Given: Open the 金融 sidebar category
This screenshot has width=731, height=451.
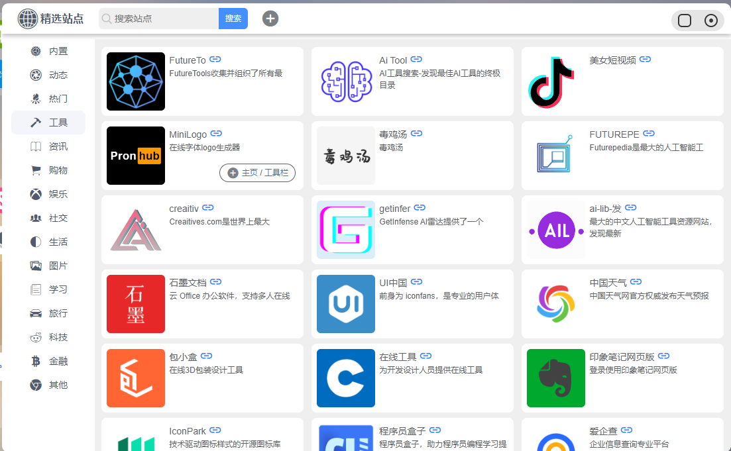Looking at the screenshot, I should [x=48, y=361].
